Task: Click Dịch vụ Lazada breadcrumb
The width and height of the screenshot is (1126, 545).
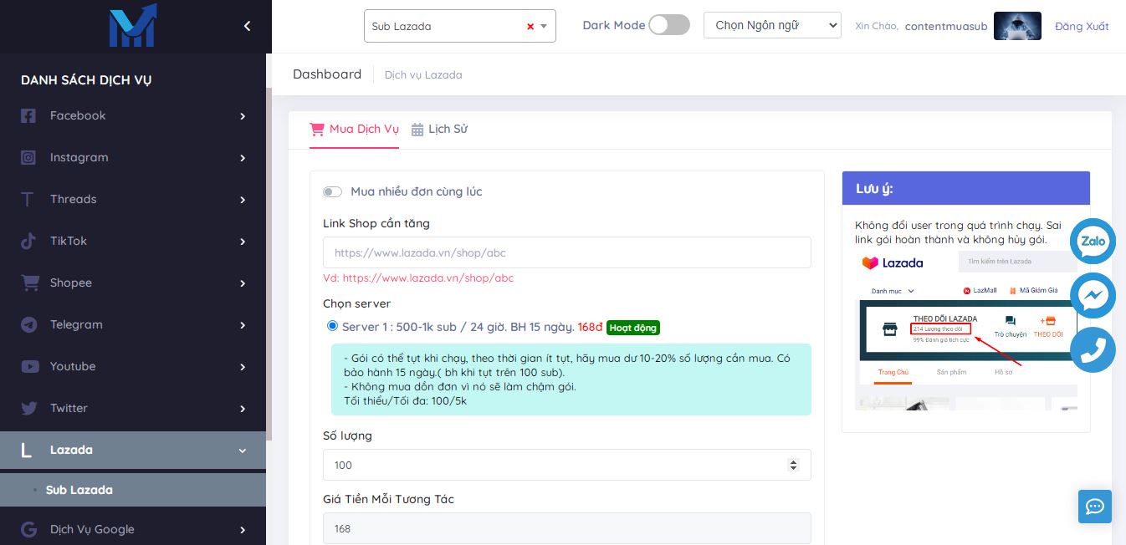Action: pyautogui.click(x=423, y=75)
